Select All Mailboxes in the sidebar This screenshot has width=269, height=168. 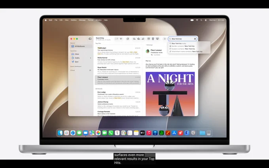[x=81, y=46]
